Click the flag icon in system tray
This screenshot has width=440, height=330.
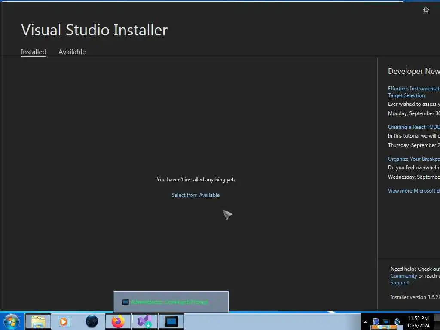click(x=376, y=321)
